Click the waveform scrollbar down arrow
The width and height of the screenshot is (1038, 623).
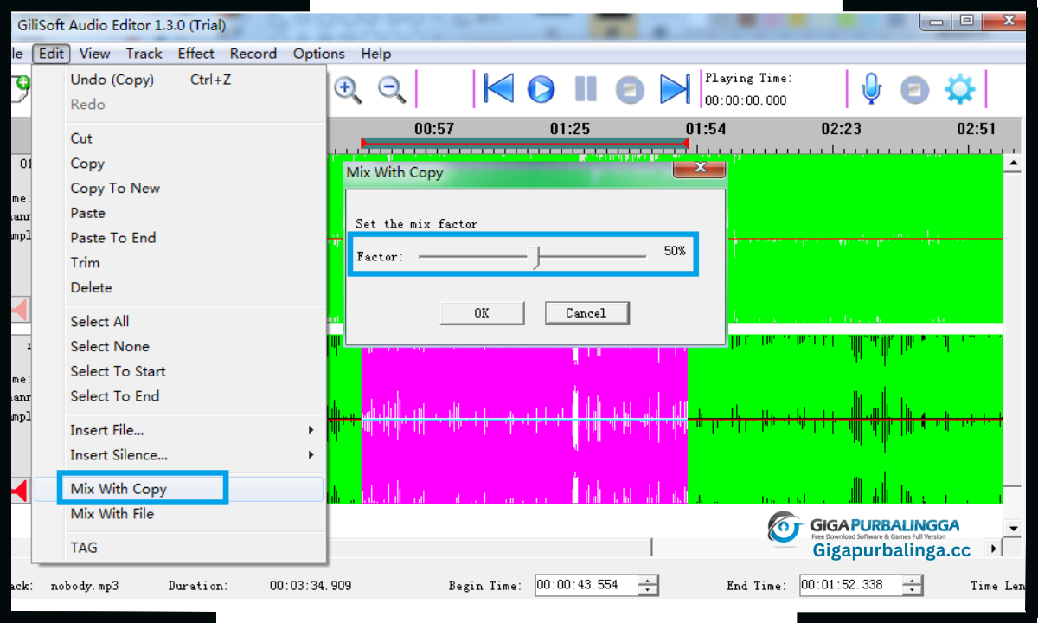pos(1013,528)
